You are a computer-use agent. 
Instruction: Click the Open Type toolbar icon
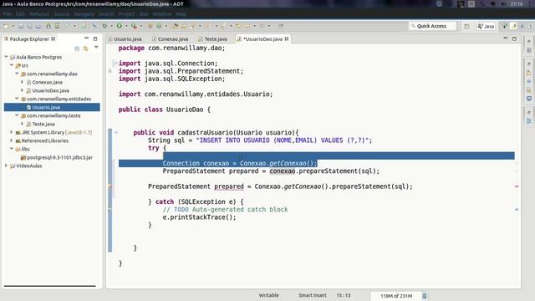pyautogui.click(x=176, y=26)
